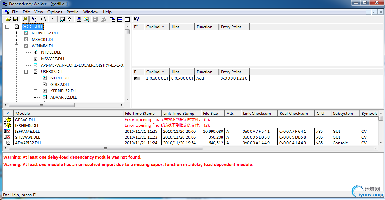Save the current module session
The image size is (385, 200).
point(15,19)
